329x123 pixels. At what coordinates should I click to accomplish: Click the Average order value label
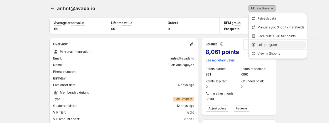69,23
